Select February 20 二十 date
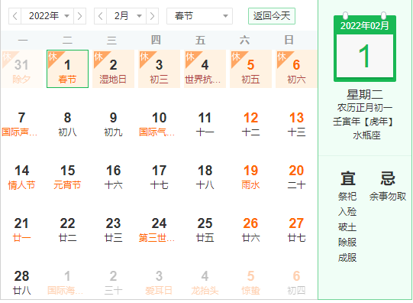 pyautogui.click(x=296, y=177)
